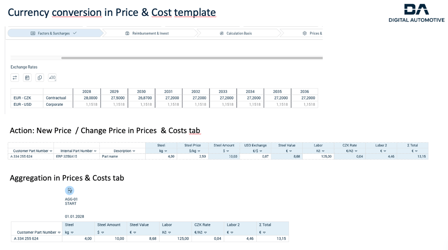The width and height of the screenshot is (448, 250).
Task: Click the calendar icon under Exchange Rates
Action: pos(27,77)
